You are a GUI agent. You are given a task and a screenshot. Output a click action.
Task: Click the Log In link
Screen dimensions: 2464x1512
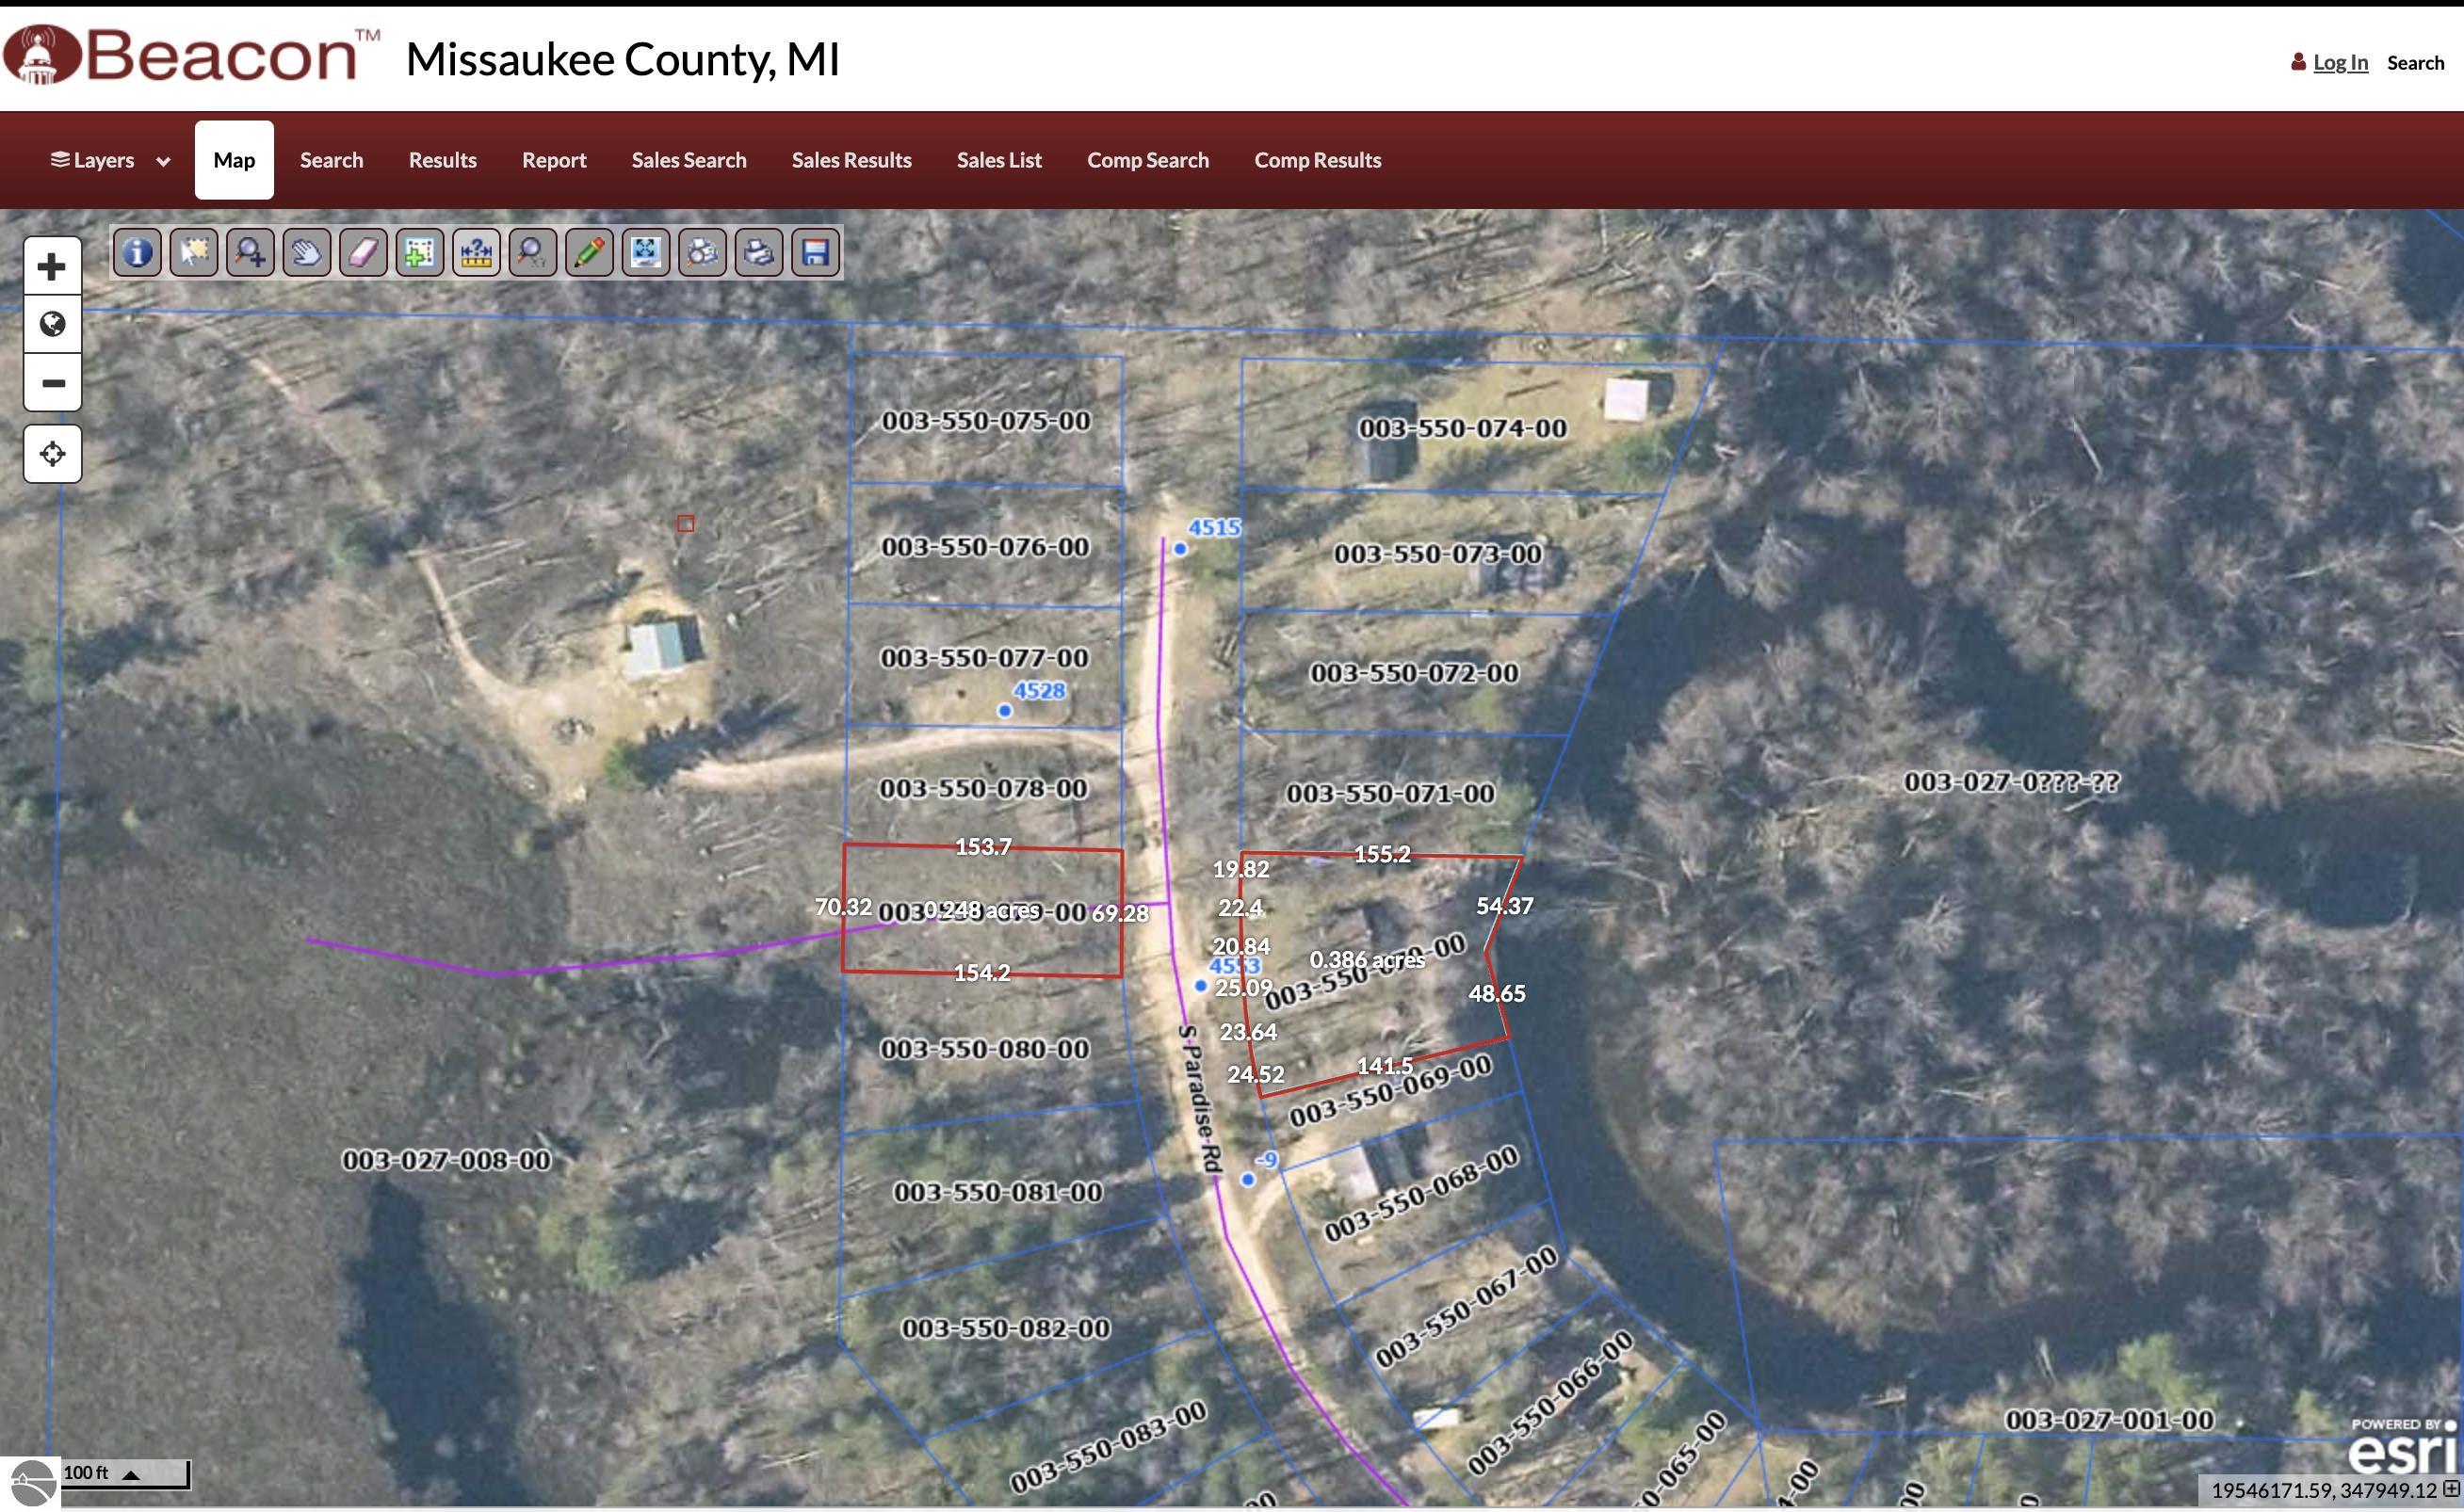click(x=2339, y=63)
